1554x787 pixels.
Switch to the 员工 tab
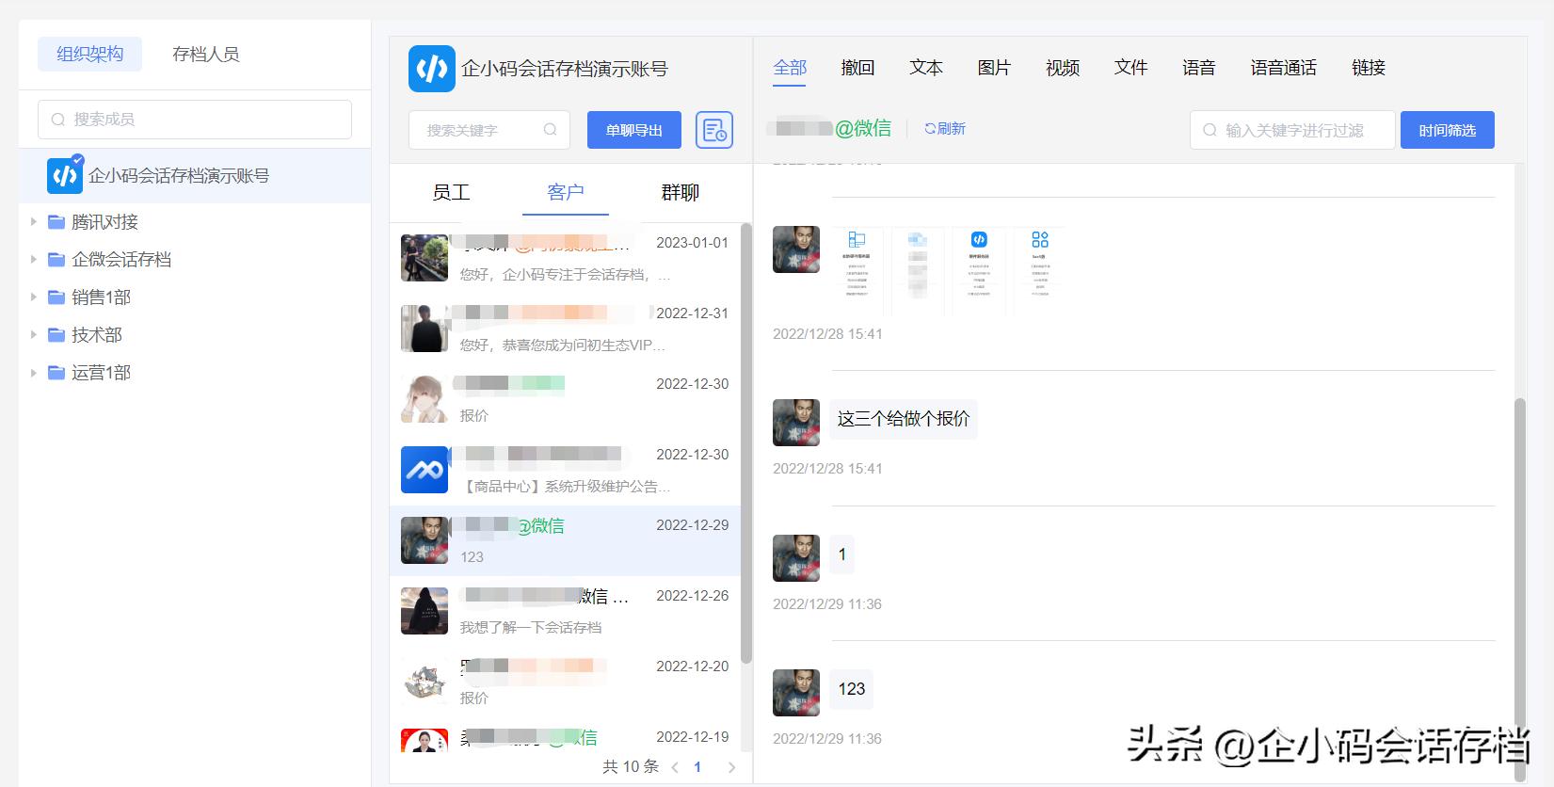click(x=451, y=192)
